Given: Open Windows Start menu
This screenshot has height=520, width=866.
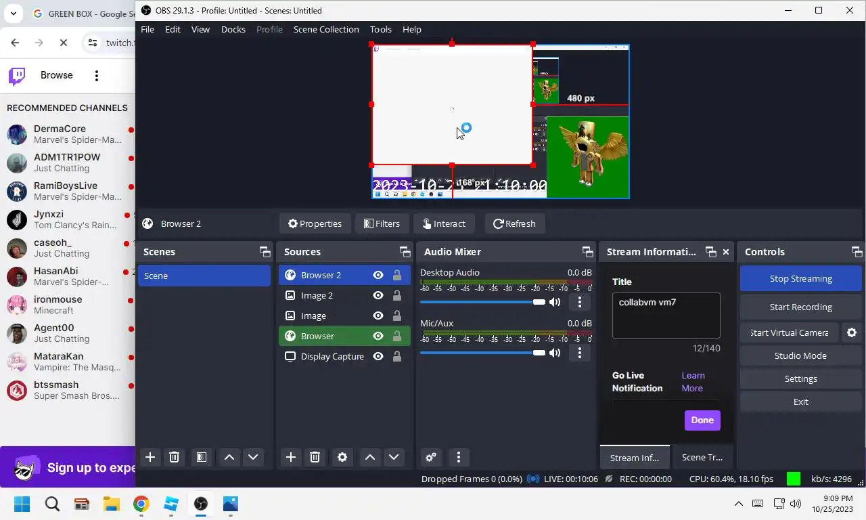Looking at the screenshot, I should [22, 504].
